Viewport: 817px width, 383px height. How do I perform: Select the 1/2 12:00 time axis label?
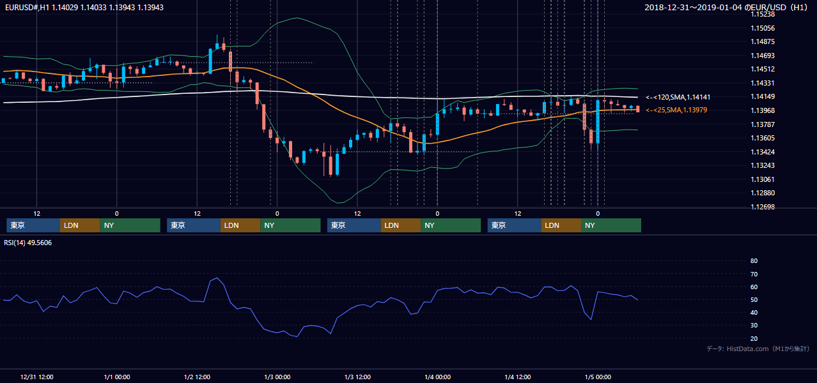coord(197,377)
